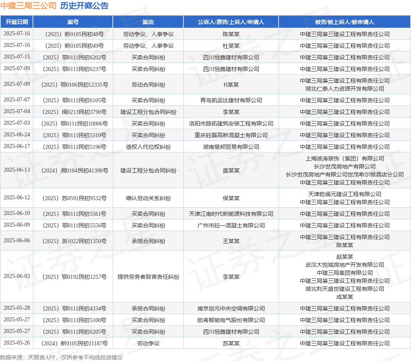This screenshot has height=361, width=411.
Task: Select case number (2024)新0105民初11187号
Action: click(x=74, y=343)
